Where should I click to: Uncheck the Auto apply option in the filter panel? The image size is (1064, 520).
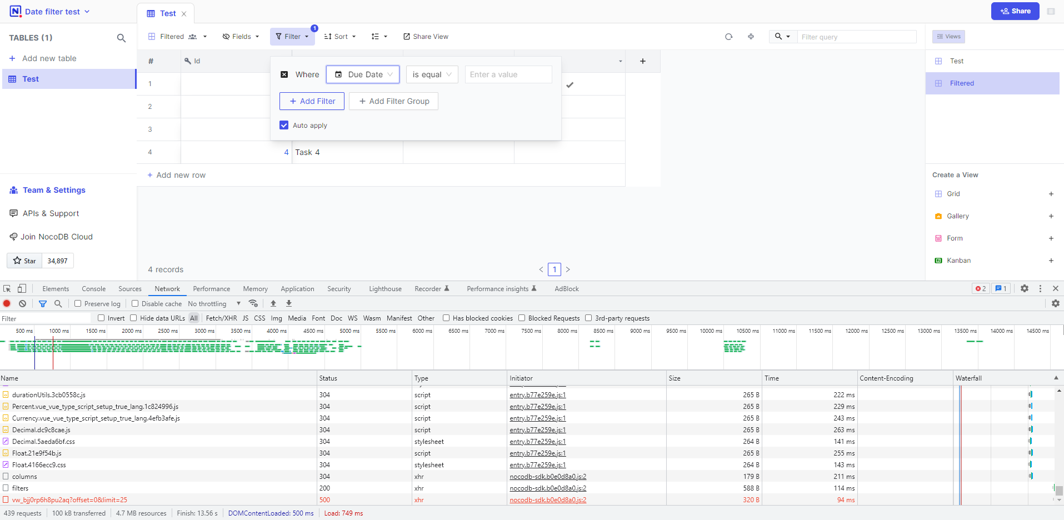[284, 125]
